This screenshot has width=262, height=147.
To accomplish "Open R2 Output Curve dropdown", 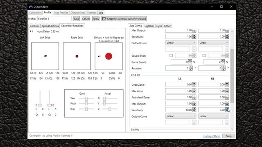I will click(214, 116).
